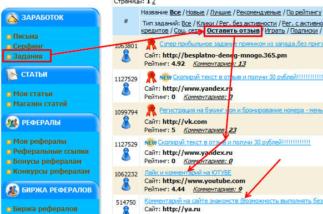Click site address http://vk.com
This screenshot has width=323, height=214.
[185, 122]
